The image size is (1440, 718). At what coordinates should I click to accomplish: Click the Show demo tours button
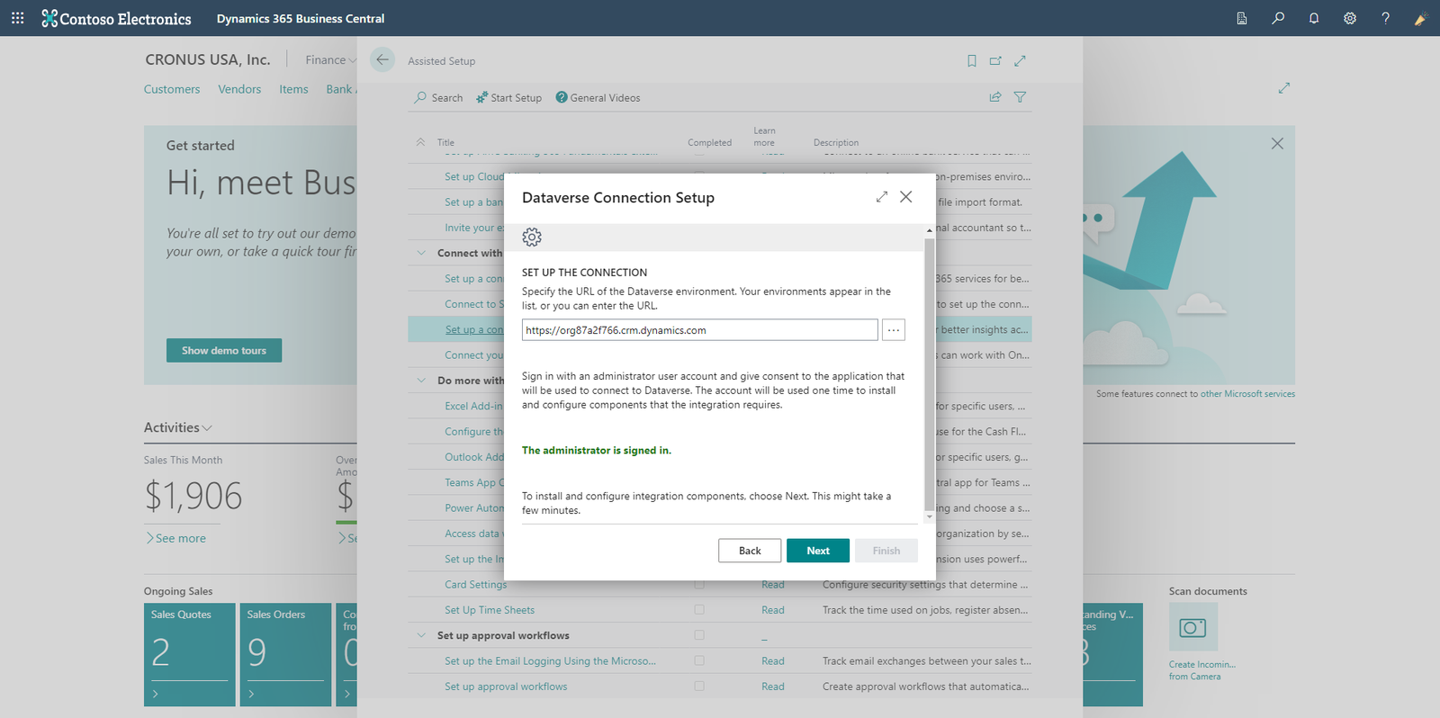pyautogui.click(x=223, y=350)
